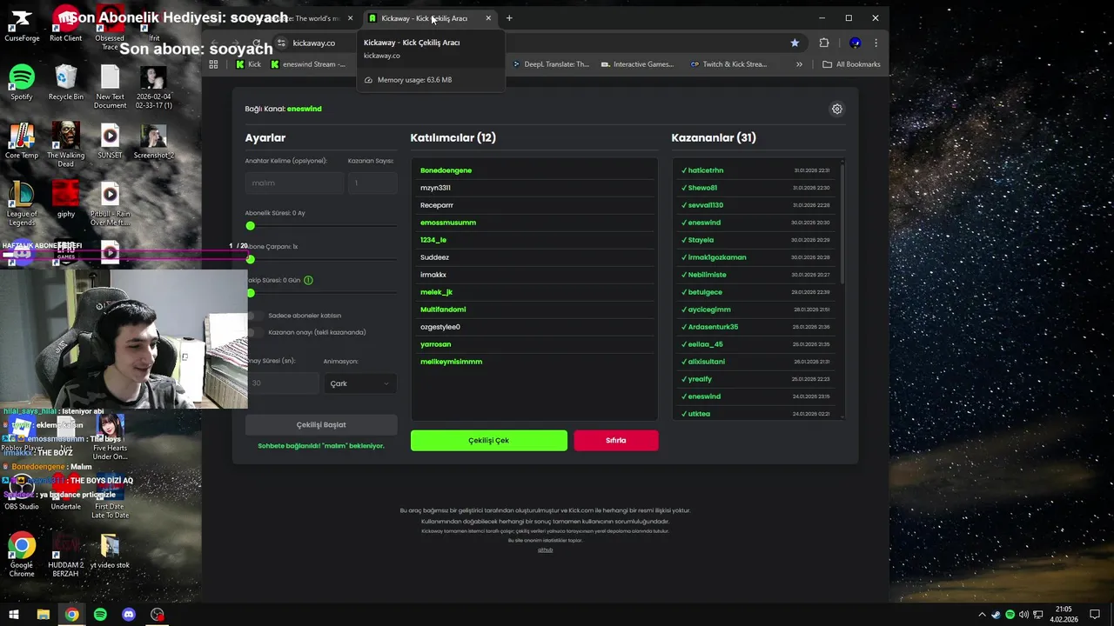Close the Kickaway tab
Image resolution: width=1114 pixels, height=626 pixels.
488,18
